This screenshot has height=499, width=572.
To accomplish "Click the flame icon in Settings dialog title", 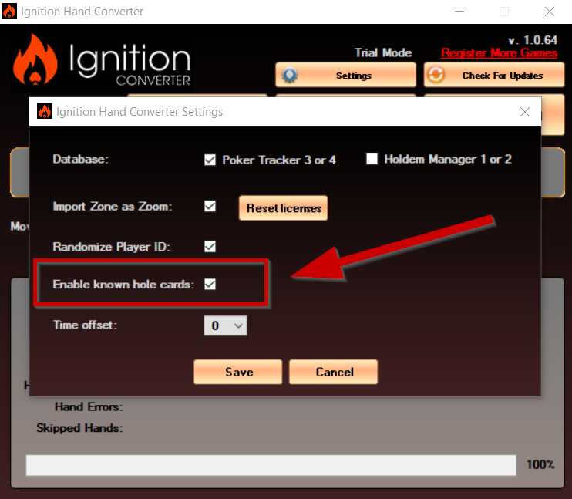I will point(45,111).
